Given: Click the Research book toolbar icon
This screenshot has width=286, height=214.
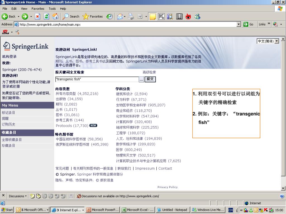Looking at the screenshot, I should click(x=170, y=16).
